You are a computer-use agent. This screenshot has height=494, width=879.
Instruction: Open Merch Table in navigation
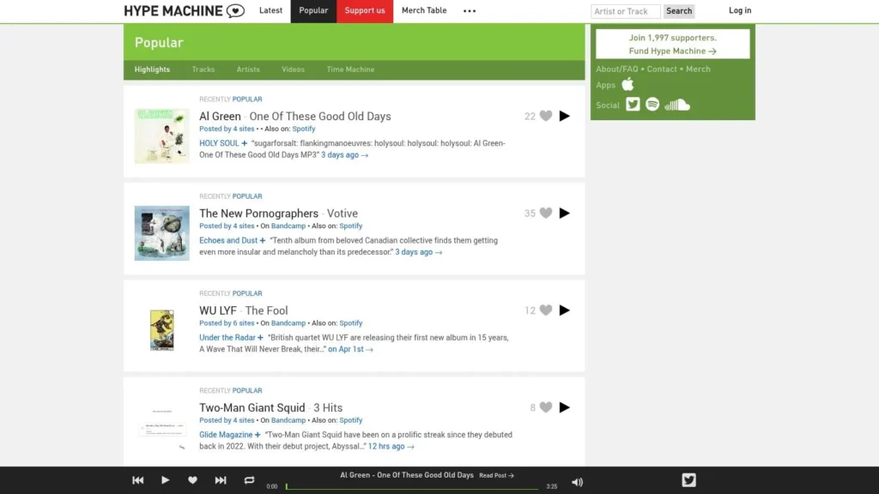(424, 10)
